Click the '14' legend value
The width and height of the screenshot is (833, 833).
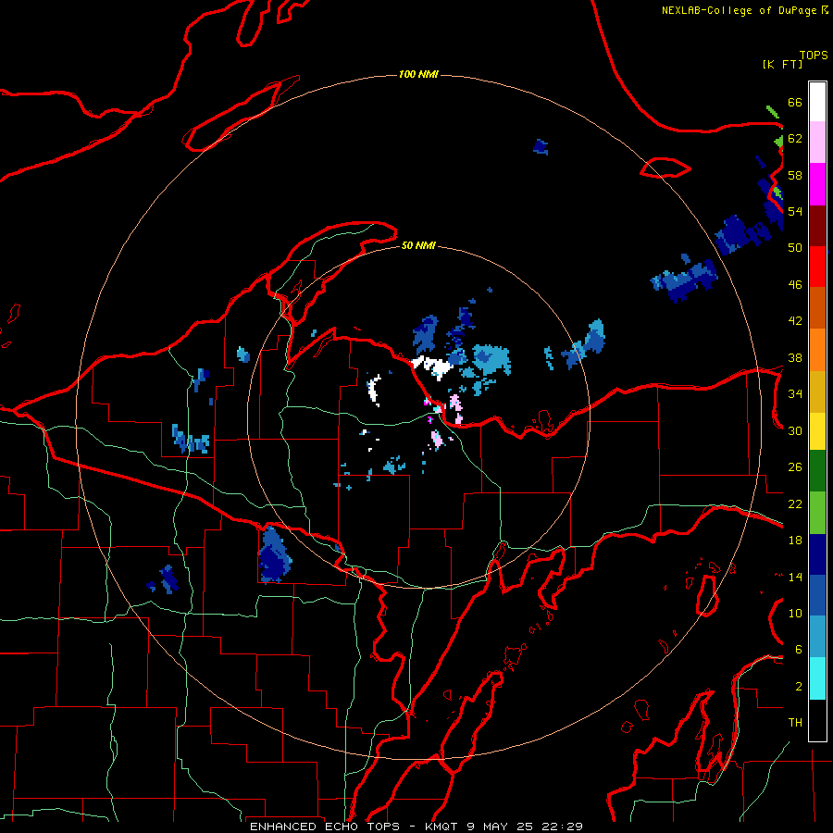[x=795, y=577]
